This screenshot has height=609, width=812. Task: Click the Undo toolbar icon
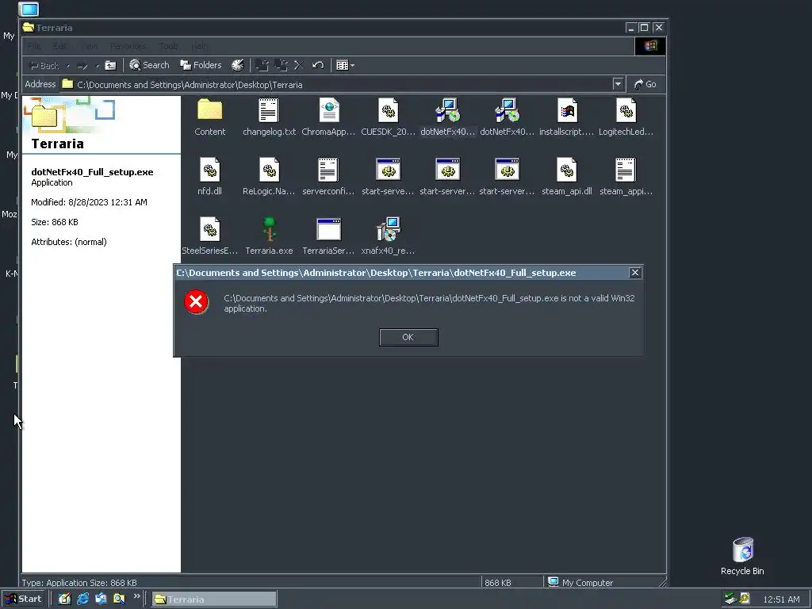pos(318,65)
